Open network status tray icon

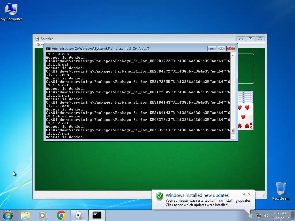pos(259,216)
